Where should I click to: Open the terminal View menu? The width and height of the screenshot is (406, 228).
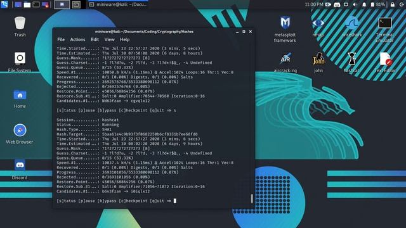(x=109, y=39)
